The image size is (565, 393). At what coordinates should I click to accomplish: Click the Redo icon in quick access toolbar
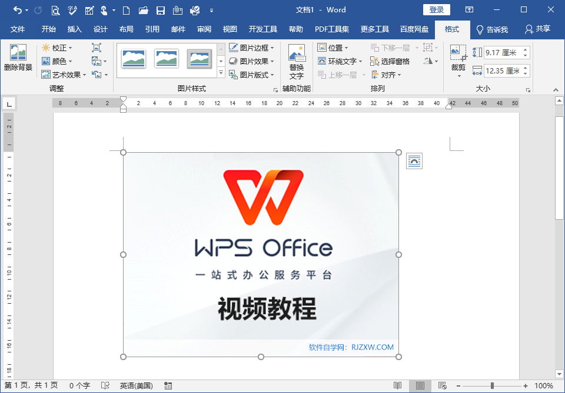click(38, 10)
